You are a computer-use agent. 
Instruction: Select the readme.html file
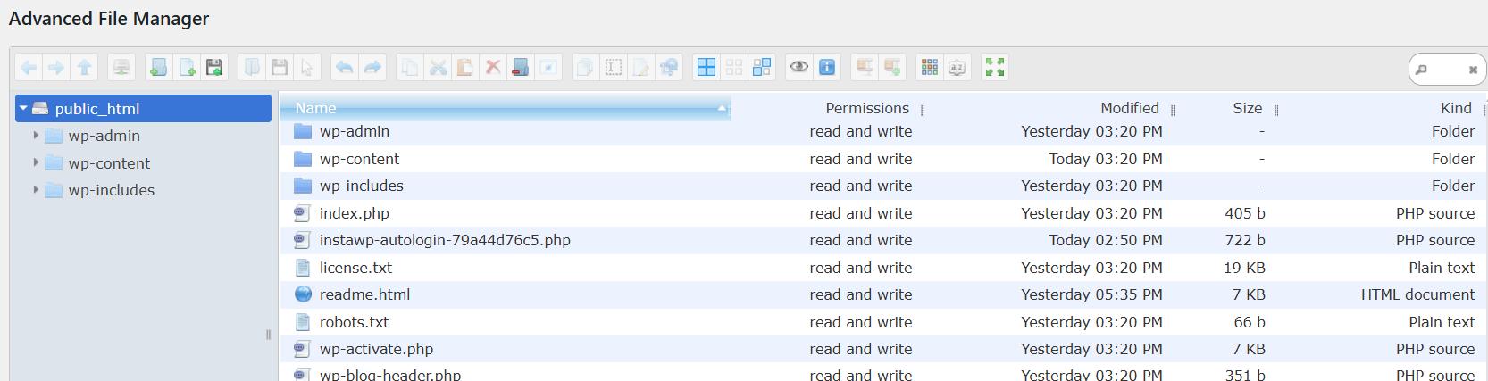click(883, 294)
